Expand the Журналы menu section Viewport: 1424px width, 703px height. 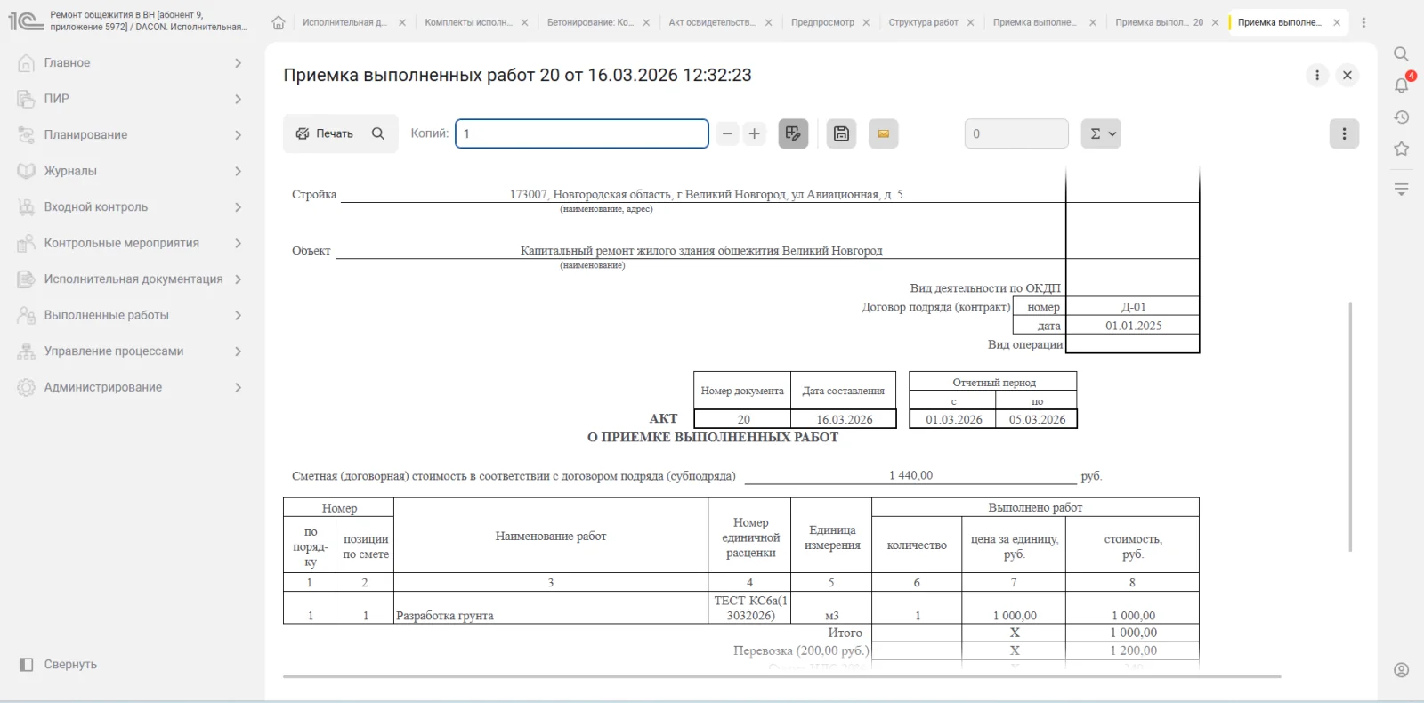(130, 171)
